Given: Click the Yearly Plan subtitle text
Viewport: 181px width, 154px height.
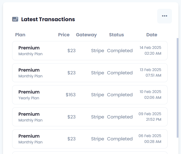Looking at the screenshot, I should (29, 98).
